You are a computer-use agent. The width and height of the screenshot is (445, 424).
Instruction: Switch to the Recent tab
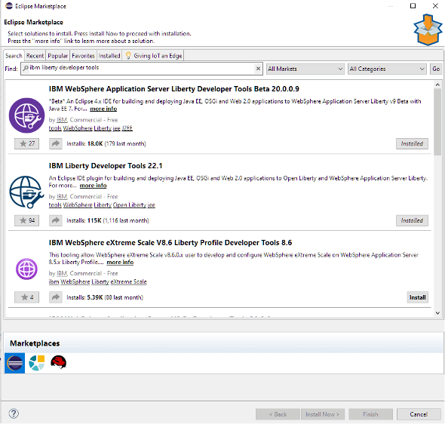35,56
